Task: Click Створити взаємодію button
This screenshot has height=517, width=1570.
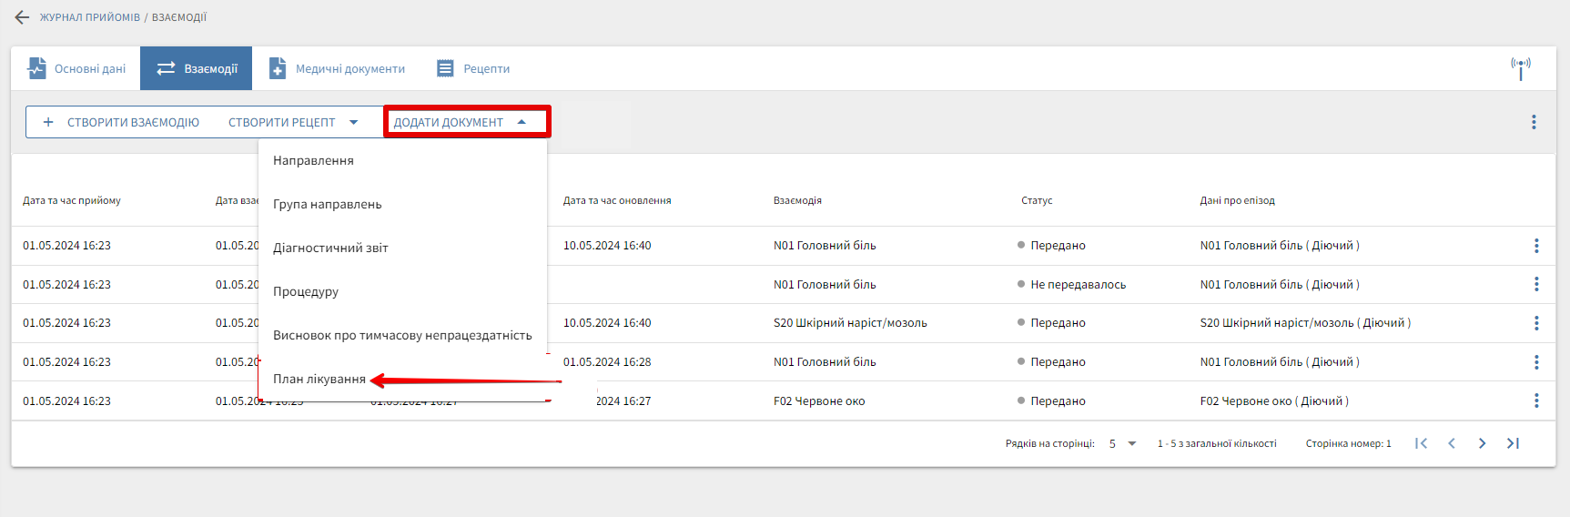Action: click(121, 122)
